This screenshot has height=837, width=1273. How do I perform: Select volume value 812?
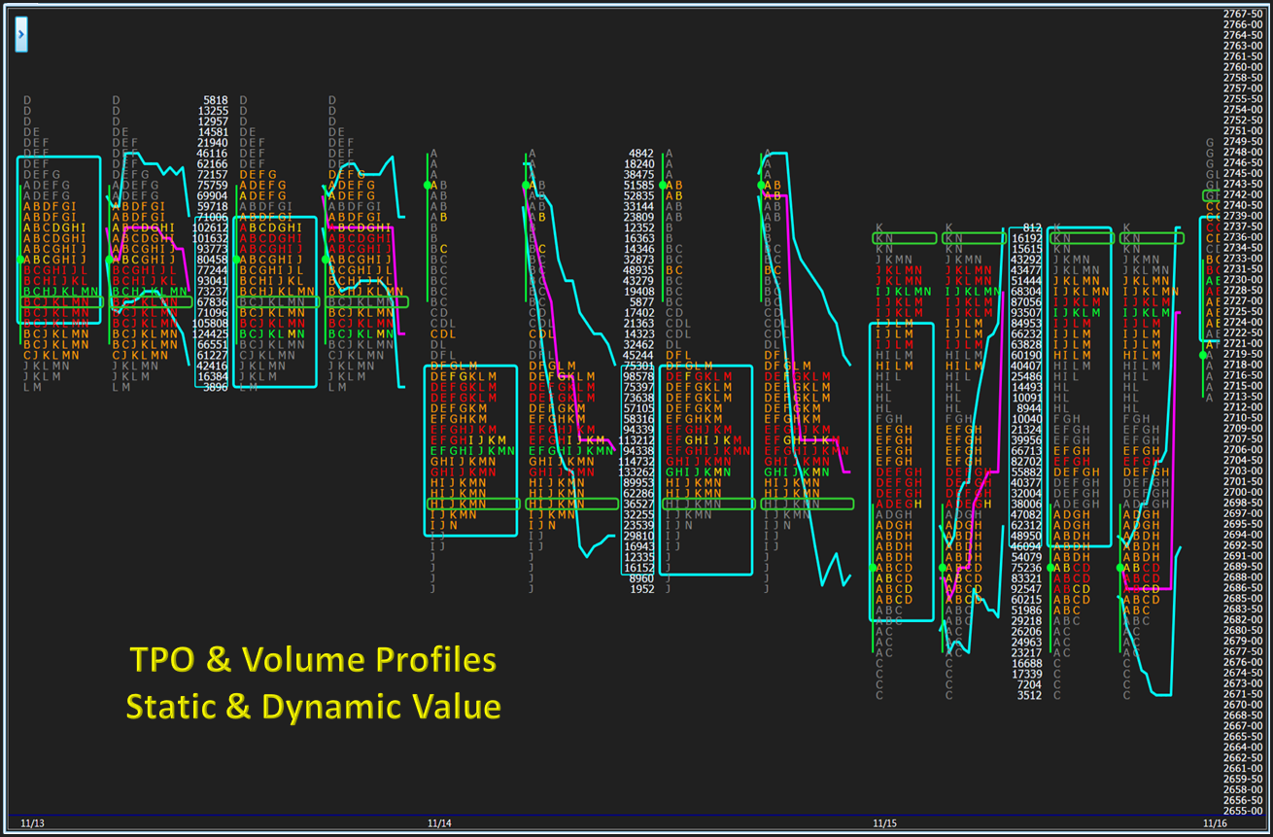click(1032, 227)
